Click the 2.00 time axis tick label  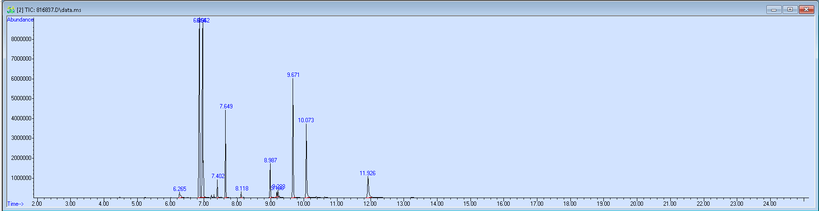point(37,204)
